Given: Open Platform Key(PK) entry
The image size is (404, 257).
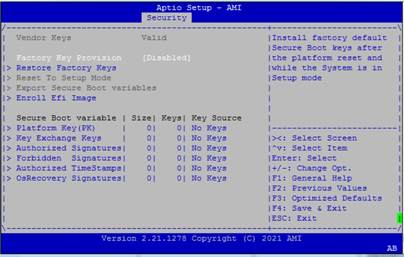Looking at the screenshot, I should point(56,128).
